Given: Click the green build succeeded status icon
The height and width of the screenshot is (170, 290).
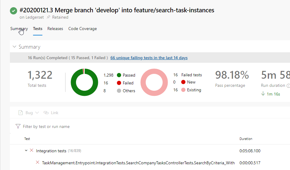Looking at the screenshot, I should (x=14, y=11).
